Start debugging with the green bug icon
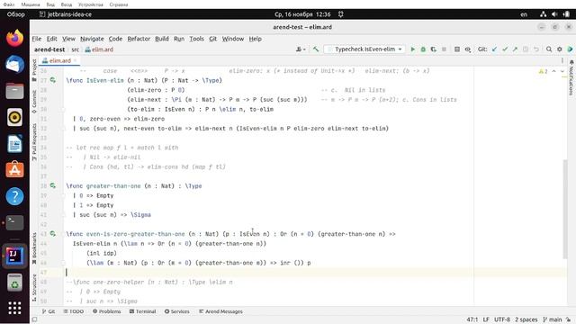The width and height of the screenshot is (576, 324). tap(423, 49)
